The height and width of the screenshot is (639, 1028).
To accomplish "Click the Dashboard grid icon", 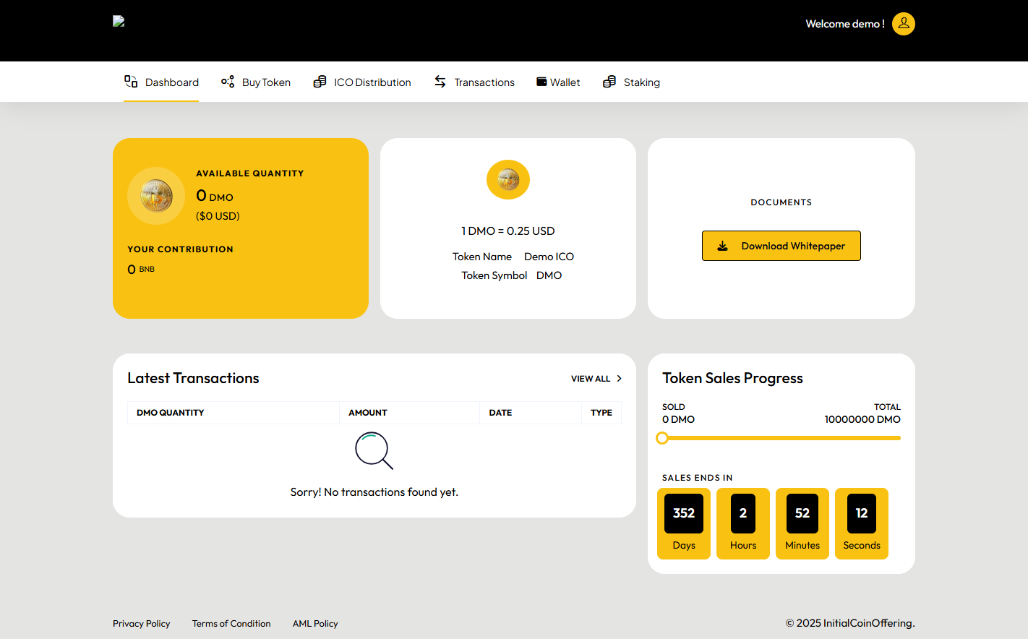I will (x=131, y=82).
